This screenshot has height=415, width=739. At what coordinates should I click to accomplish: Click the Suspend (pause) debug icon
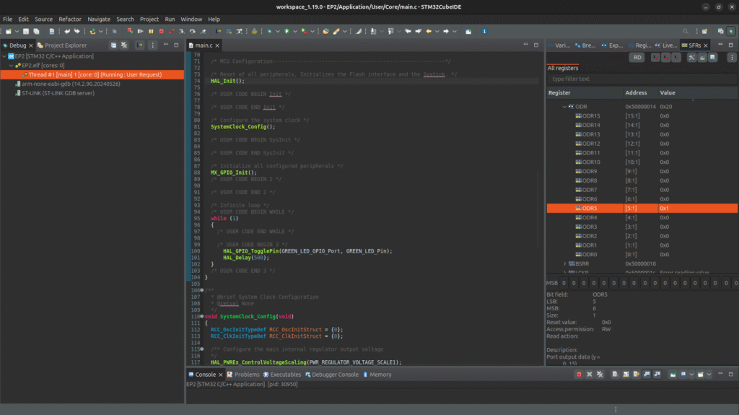click(x=151, y=32)
